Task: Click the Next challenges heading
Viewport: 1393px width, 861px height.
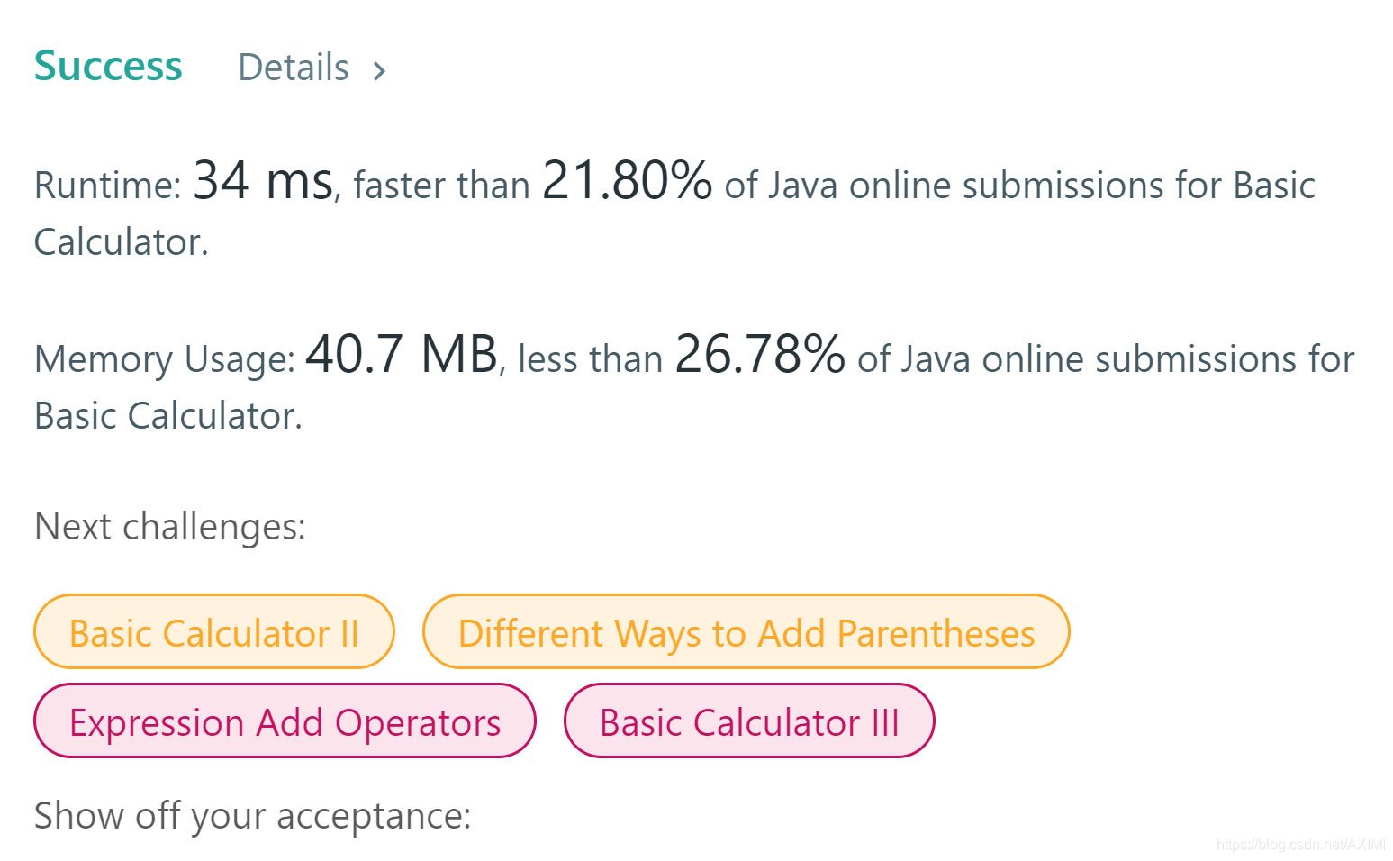Action: coord(169,527)
